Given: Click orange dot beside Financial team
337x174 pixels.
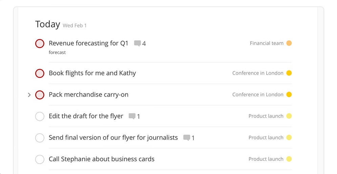Looking at the screenshot, I should 289,43.
